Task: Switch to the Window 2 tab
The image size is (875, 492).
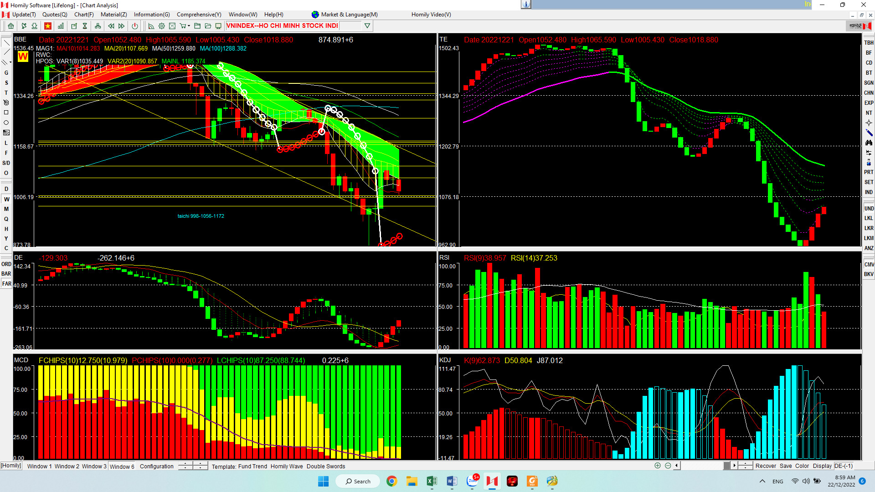Action: [x=67, y=466]
